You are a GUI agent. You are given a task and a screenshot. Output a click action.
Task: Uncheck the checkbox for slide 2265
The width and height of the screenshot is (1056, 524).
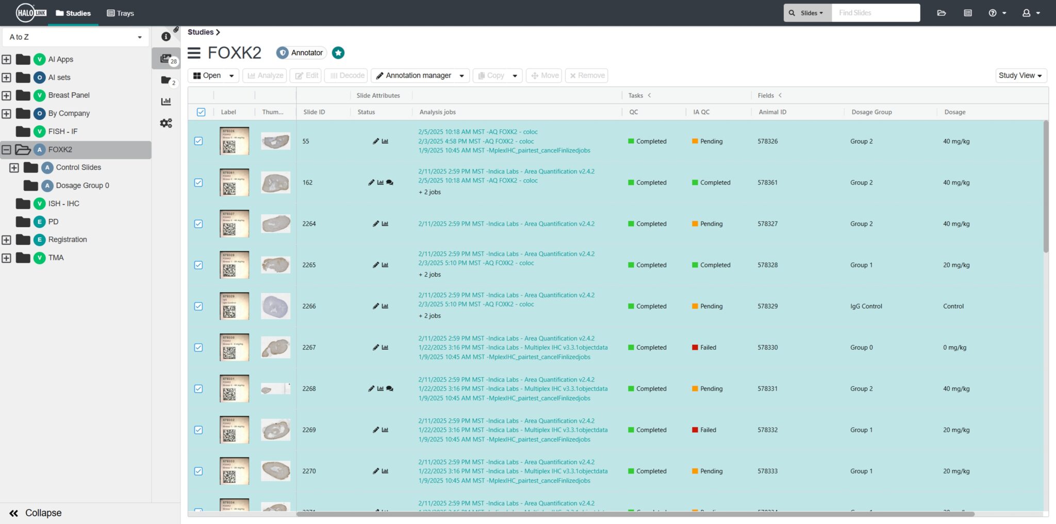pos(199,265)
